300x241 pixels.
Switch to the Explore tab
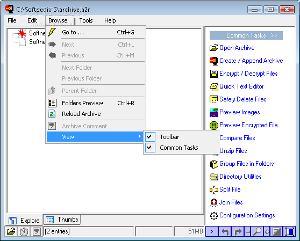pos(25,221)
